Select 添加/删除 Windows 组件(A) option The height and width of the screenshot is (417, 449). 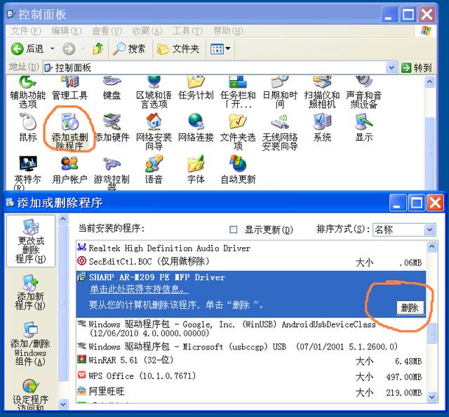coord(31,344)
